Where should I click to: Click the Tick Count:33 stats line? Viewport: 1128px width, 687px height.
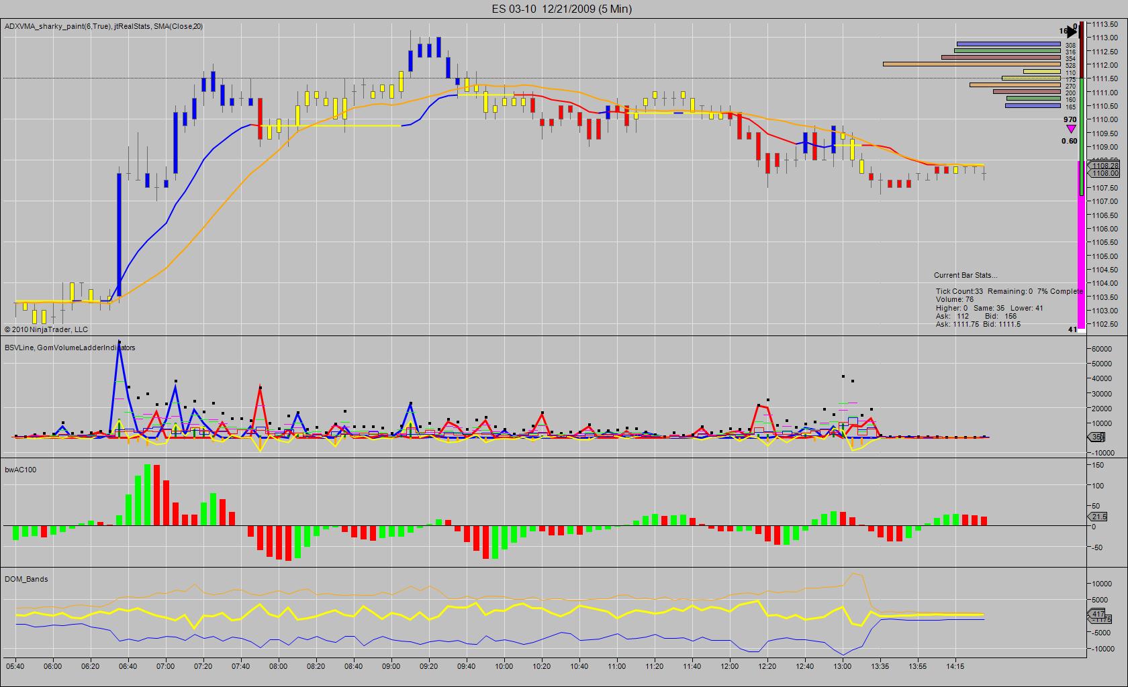[x=1009, y=291]
